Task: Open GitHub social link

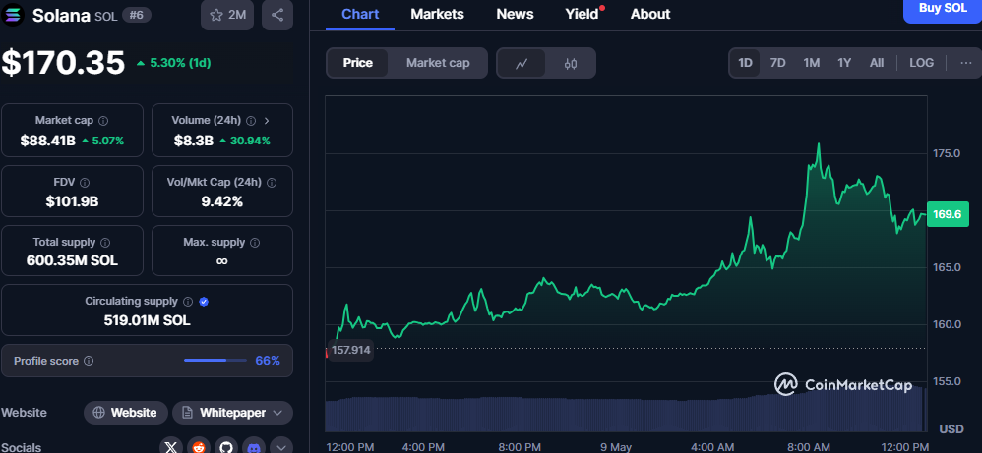Action: point(226,446)
